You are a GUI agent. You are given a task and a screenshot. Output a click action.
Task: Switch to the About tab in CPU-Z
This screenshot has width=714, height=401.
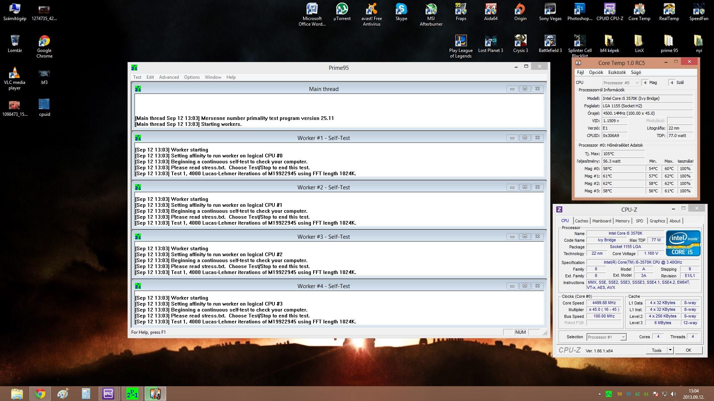click(675, 221)
